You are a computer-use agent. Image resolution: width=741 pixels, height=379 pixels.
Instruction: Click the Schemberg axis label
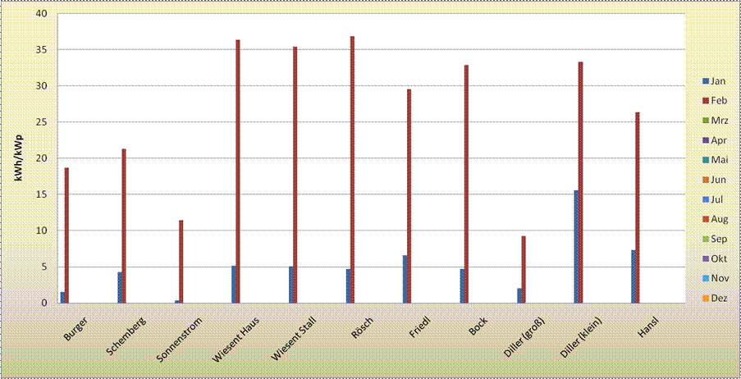[126, 336]
